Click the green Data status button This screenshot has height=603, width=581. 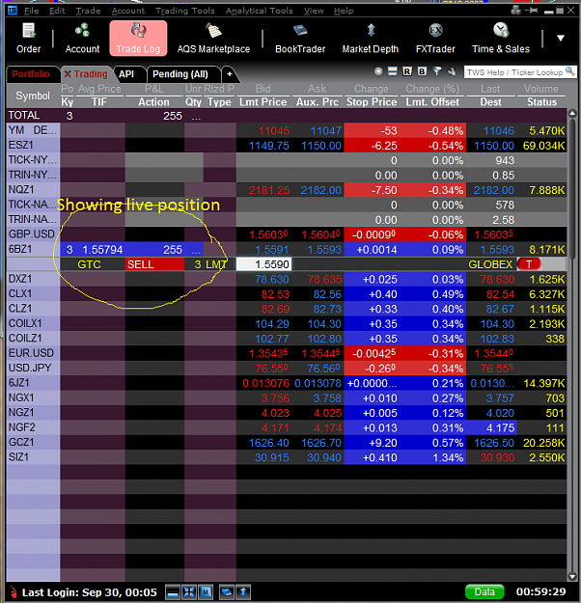click(x=484, y=591)
